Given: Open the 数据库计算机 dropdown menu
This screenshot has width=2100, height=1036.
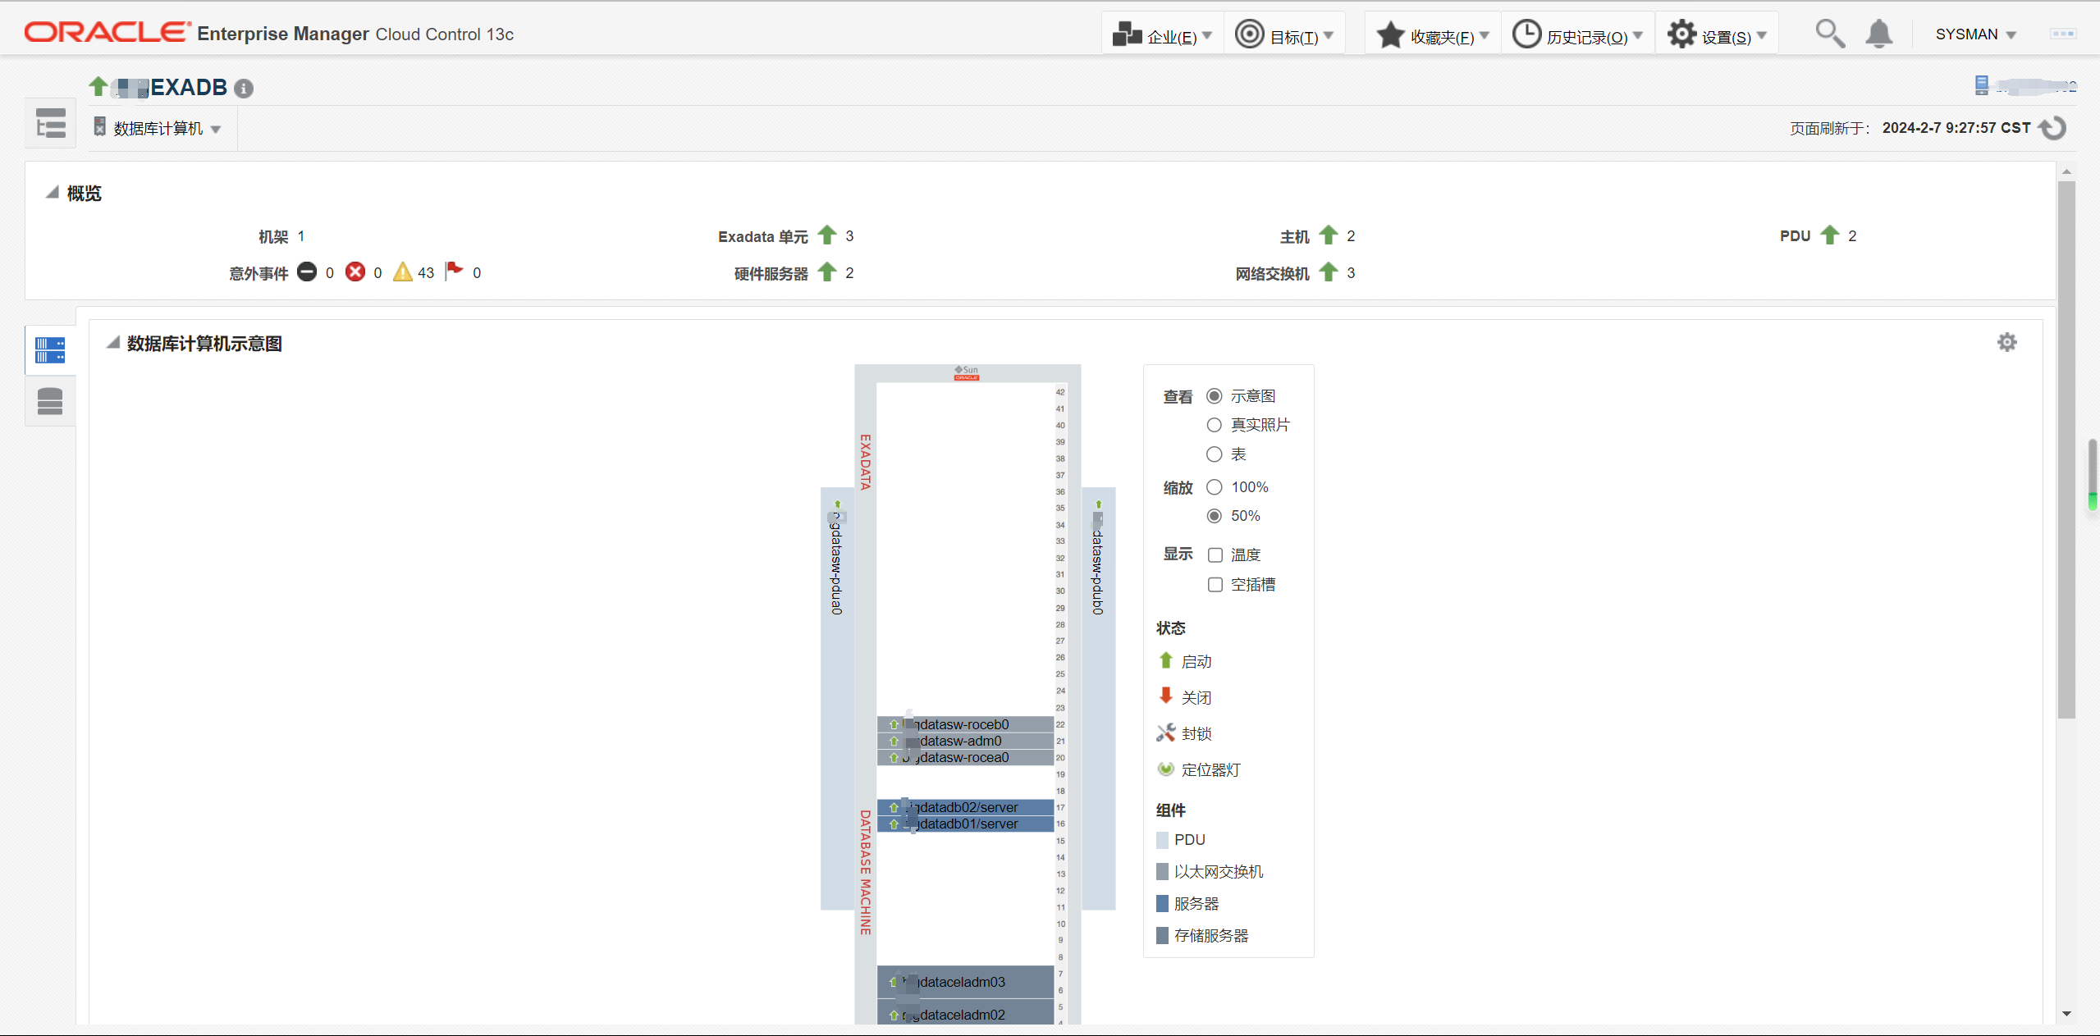Looking at the screenshot, I should click(158, 129).
